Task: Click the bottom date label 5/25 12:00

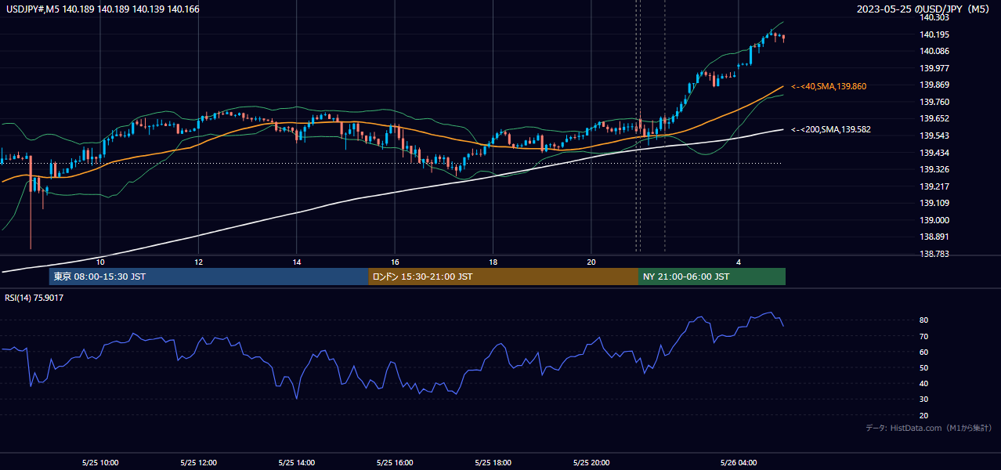Action: (198, 463)
